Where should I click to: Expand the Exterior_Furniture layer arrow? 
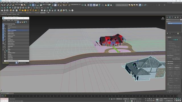pos(5,35)
